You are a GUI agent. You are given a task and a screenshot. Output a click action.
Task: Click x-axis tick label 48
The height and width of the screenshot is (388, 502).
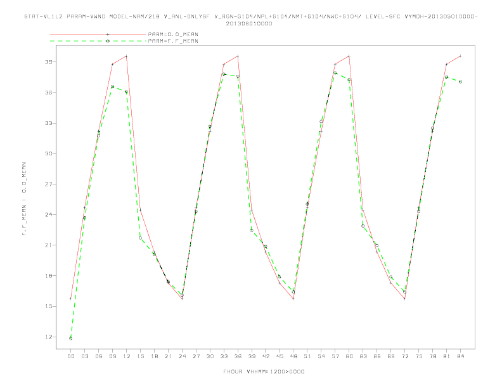click(293, 356)
